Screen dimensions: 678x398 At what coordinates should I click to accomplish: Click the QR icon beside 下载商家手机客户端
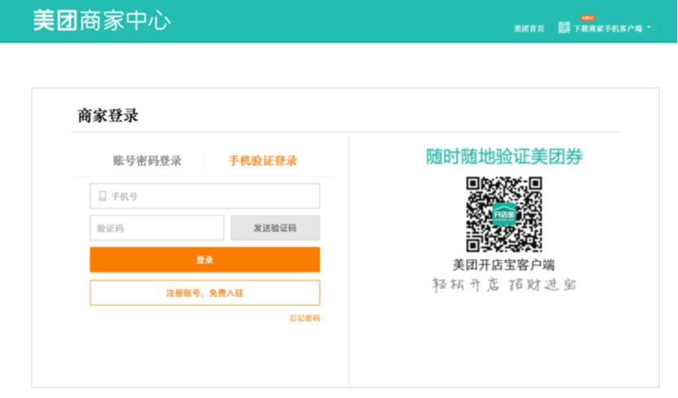pos(564,28)
